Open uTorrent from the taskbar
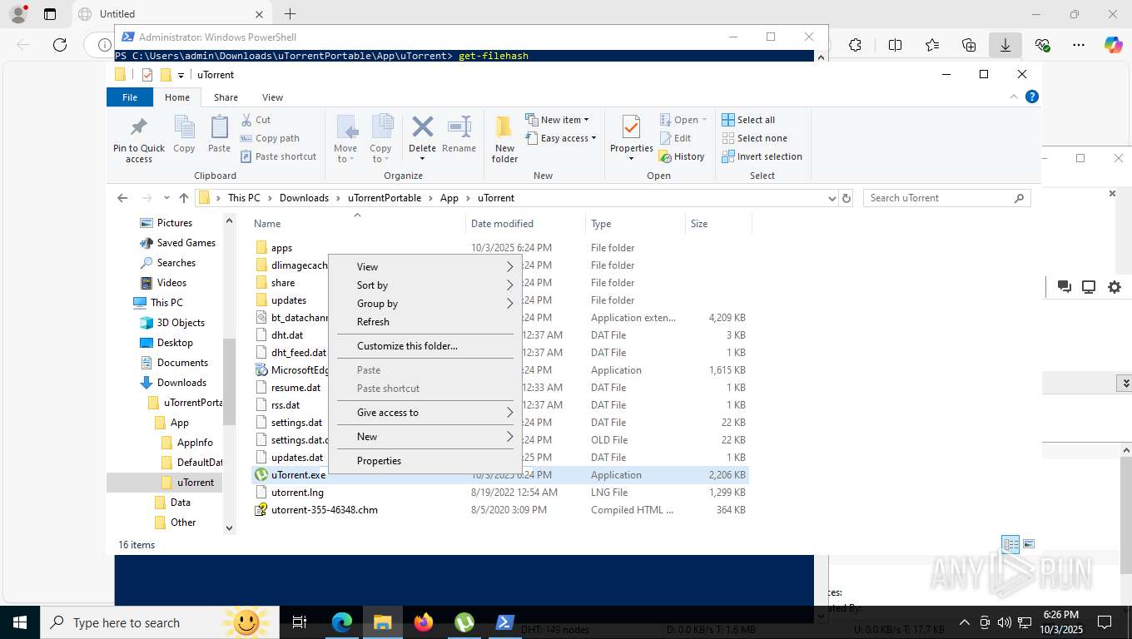Screen dimensions: 1132x639 click(x=464, y=622)
